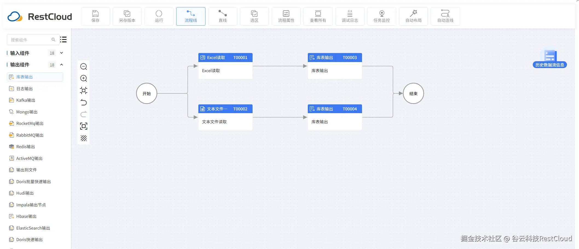Apply 自动布局 auto layout
This screenshot has width=579, height=249.
tap(413, 16)
